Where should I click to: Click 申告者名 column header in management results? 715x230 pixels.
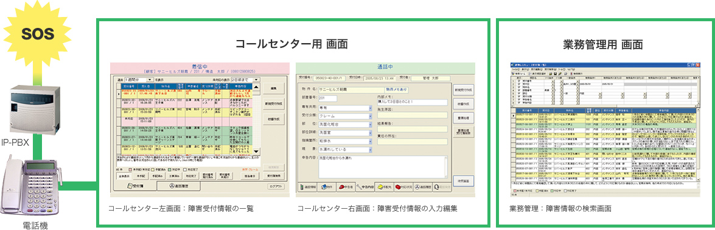[x=623, y=110]
